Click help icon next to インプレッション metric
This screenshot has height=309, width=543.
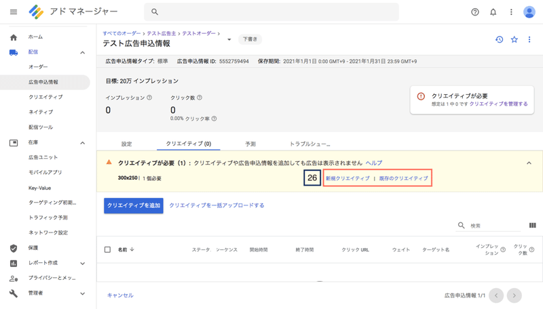coord(149,98)
